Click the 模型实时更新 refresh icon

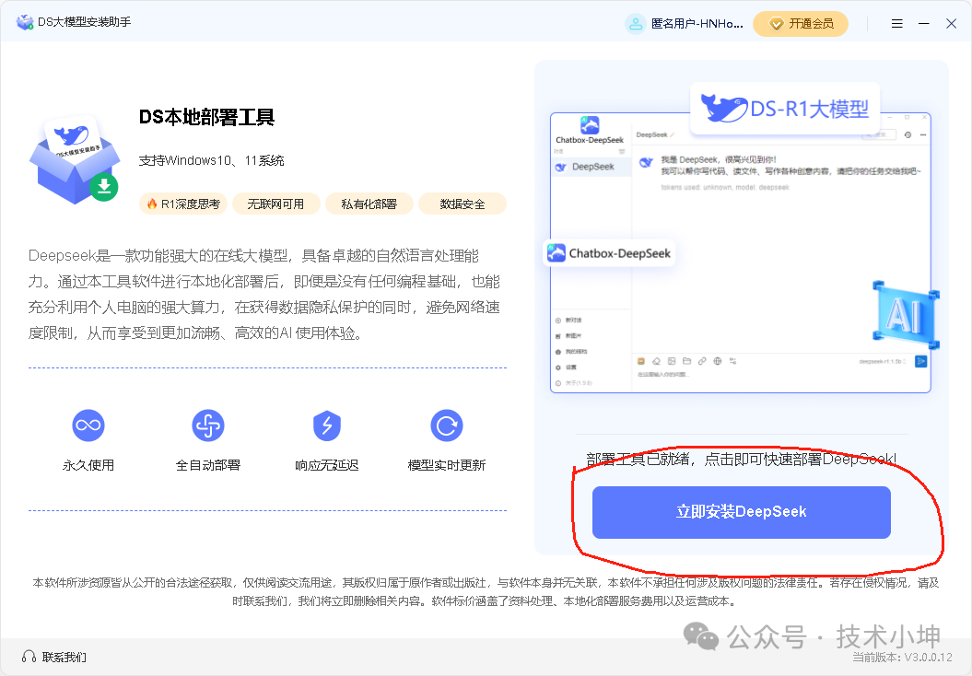(446, 425)
